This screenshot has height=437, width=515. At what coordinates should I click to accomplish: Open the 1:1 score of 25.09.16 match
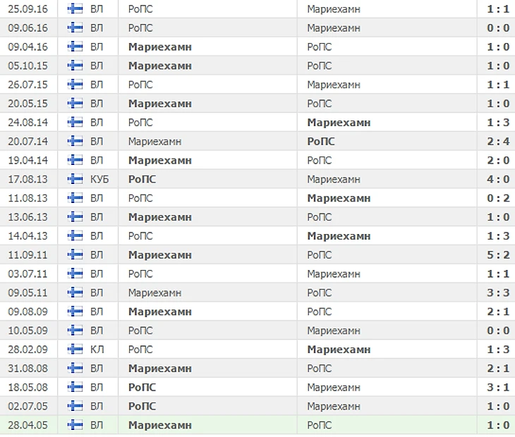498,9
